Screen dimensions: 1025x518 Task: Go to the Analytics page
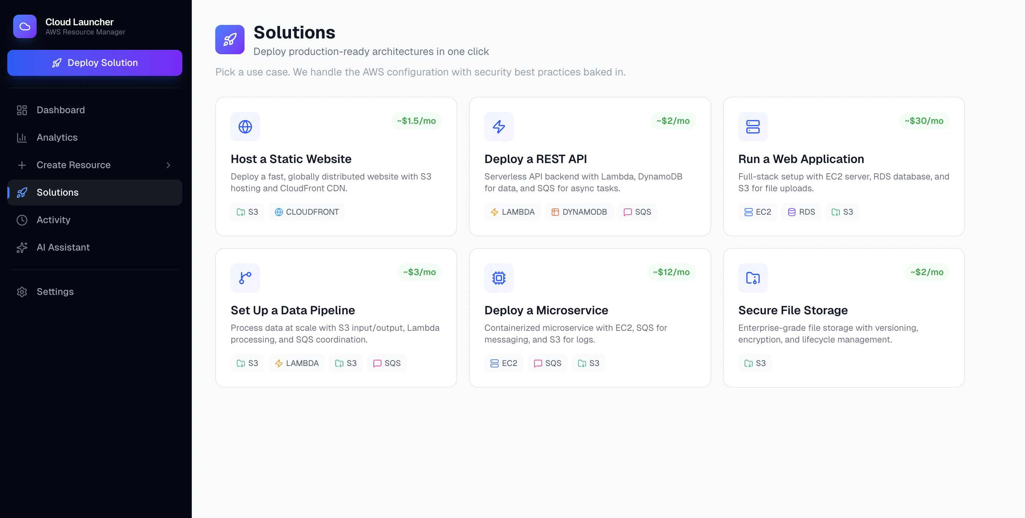click(x=57, y=137)
